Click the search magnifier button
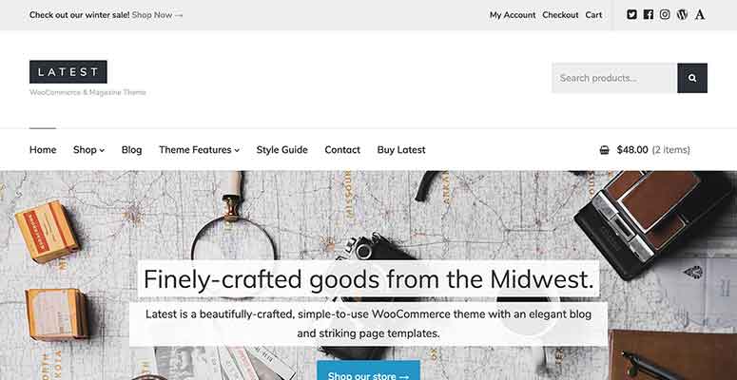This screenshot has height=380, width=737. point(692,78)
